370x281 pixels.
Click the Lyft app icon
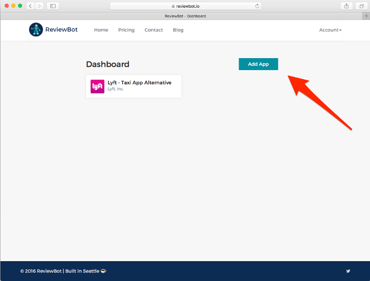[97, 86]
